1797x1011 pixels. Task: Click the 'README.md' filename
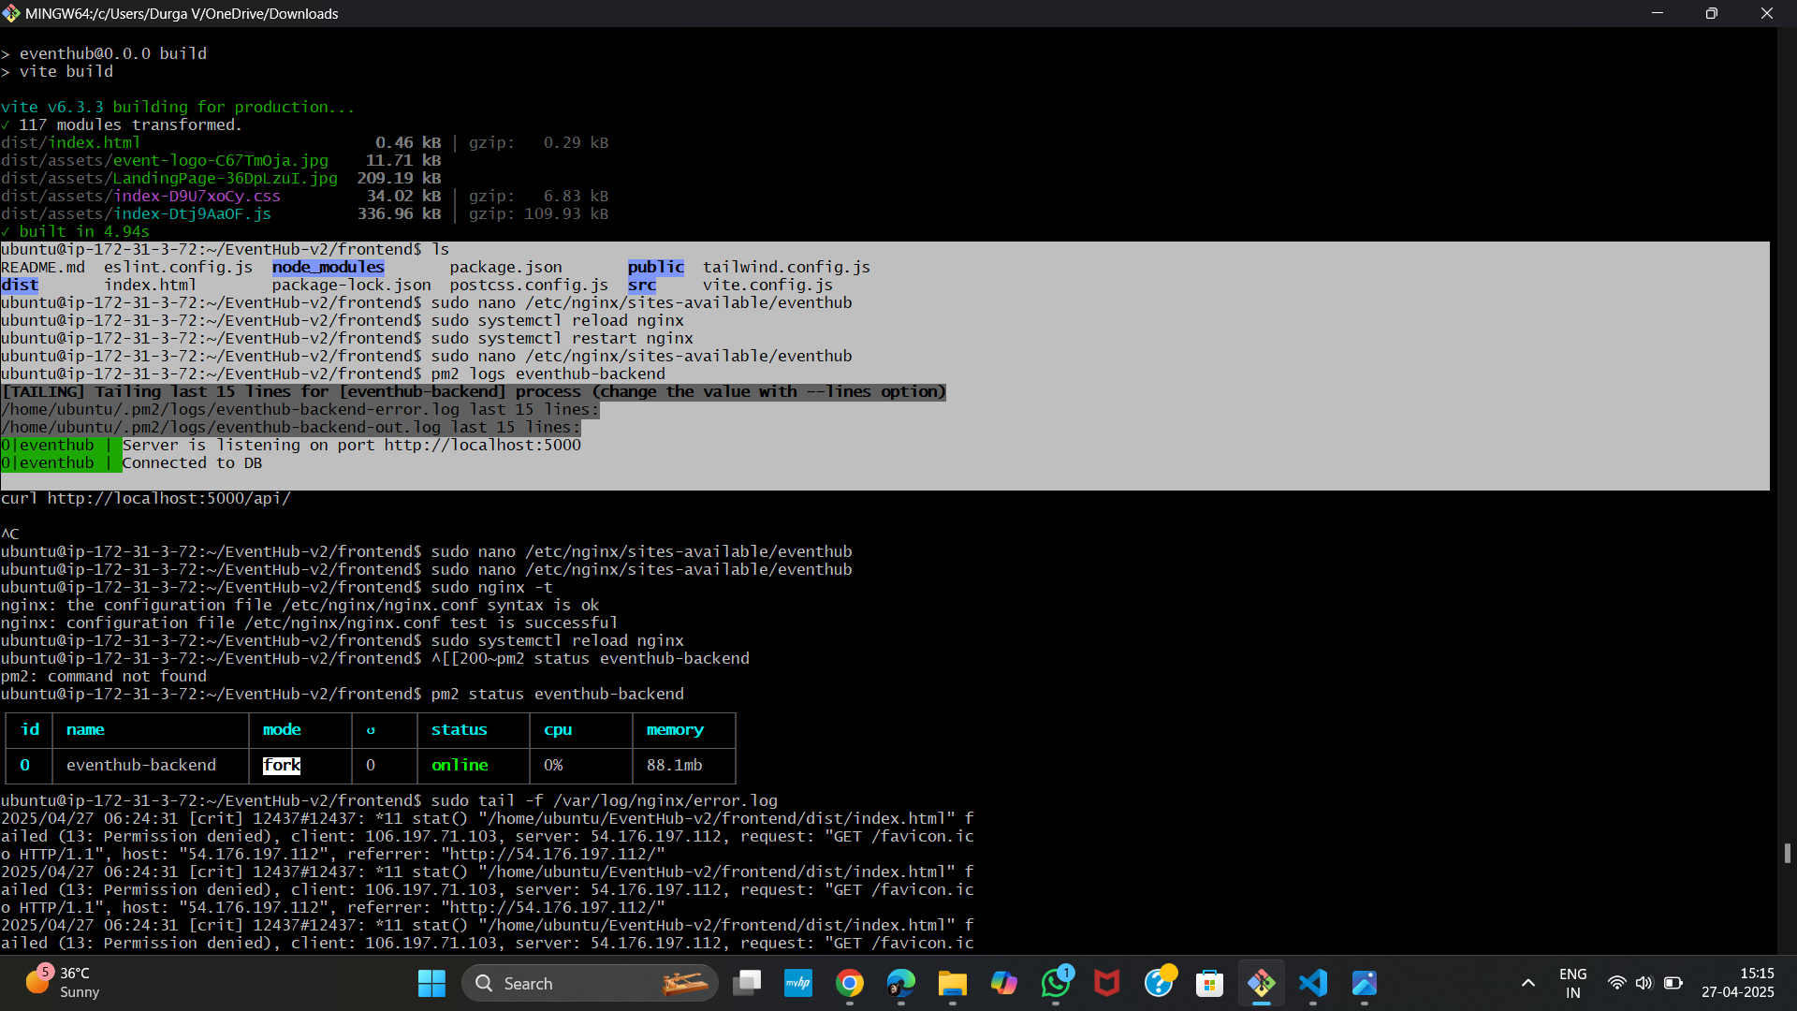pyautogui.click(x=43, y=267)
